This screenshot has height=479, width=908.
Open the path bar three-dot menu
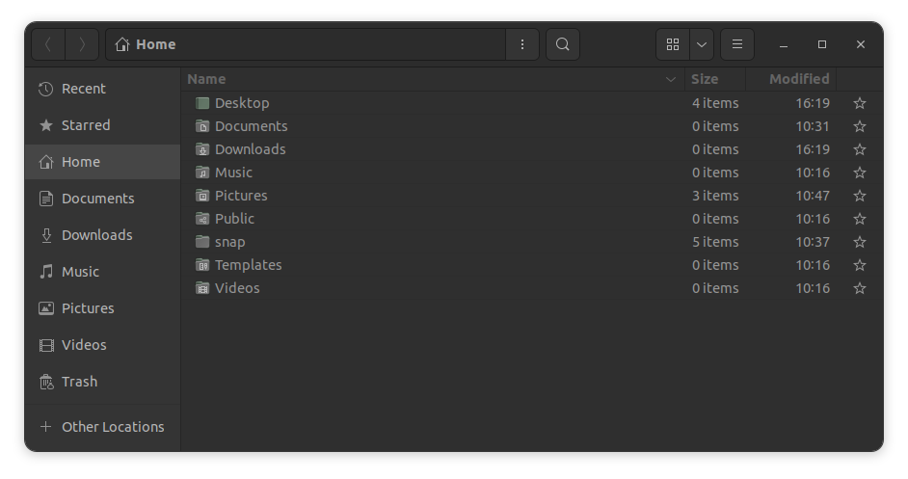[x=522, y=44]
